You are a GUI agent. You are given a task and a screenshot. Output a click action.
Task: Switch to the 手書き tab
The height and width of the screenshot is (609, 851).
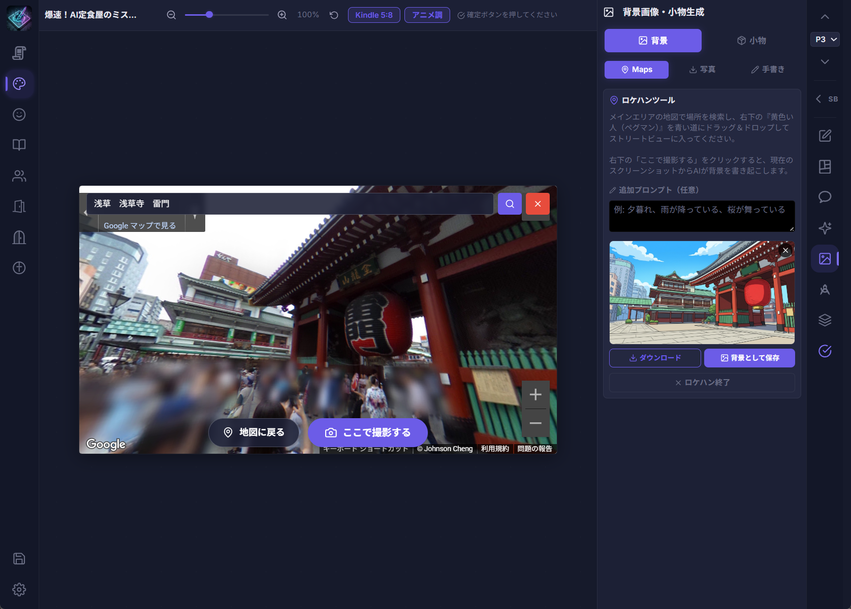click(x=768, y=70)
